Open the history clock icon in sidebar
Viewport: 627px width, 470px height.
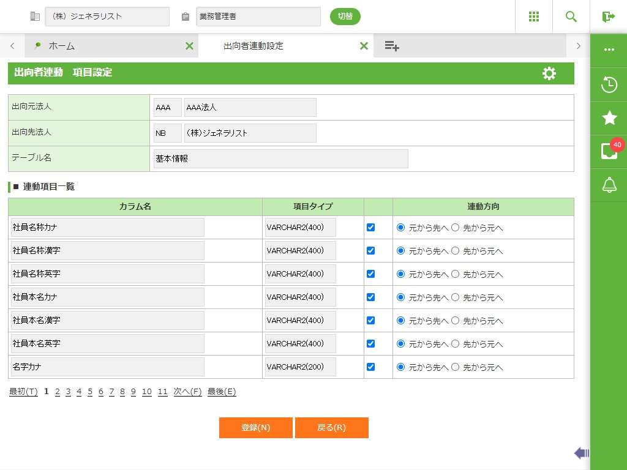[609, 84]
